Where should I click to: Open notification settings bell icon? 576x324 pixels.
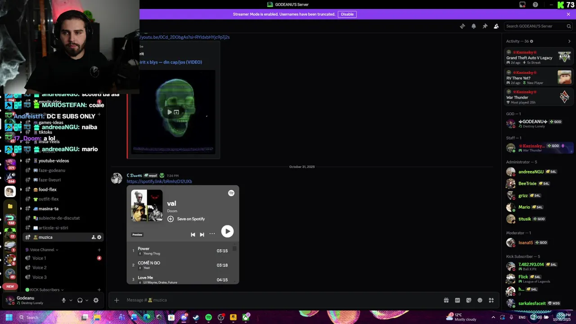pyautogui.click(x=473, y=26)
